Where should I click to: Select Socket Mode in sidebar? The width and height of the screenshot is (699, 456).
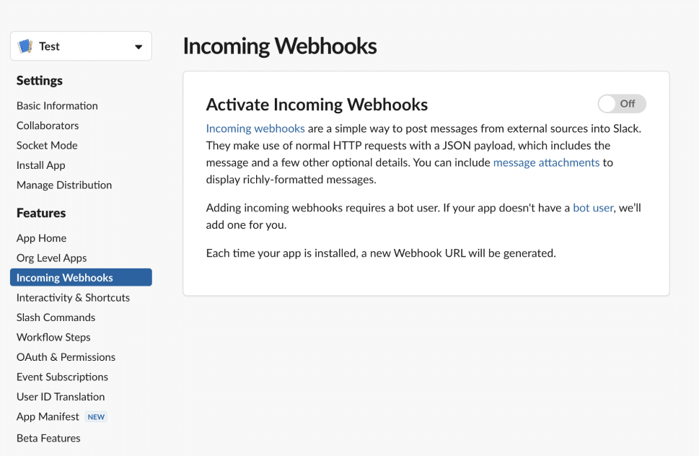(47, 145)
